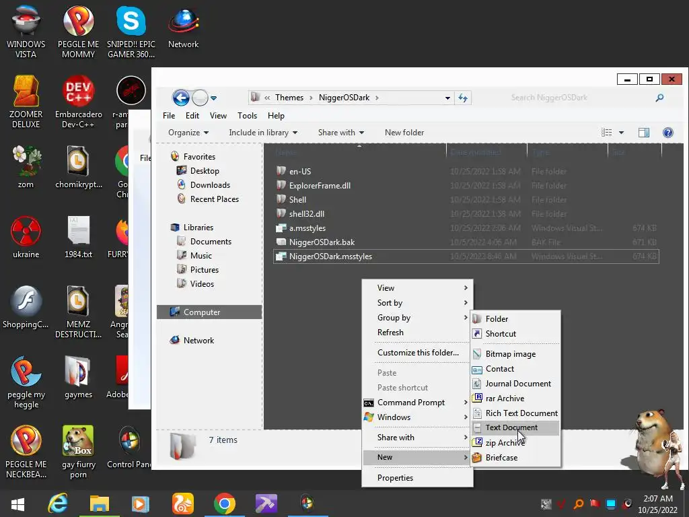Open the Explorer help question mark icon
This screenshot has height=517, width=689.
tap(667, 133)
